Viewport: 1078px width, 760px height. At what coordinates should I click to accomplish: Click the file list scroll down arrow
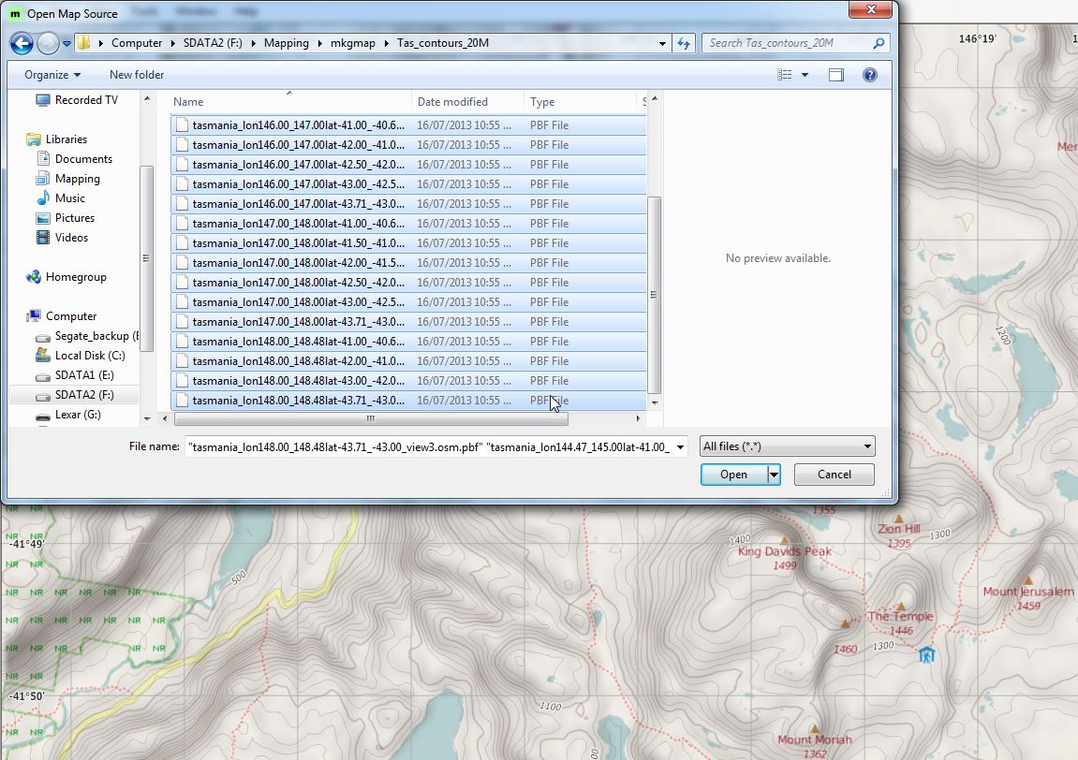[x=655, y=403]
